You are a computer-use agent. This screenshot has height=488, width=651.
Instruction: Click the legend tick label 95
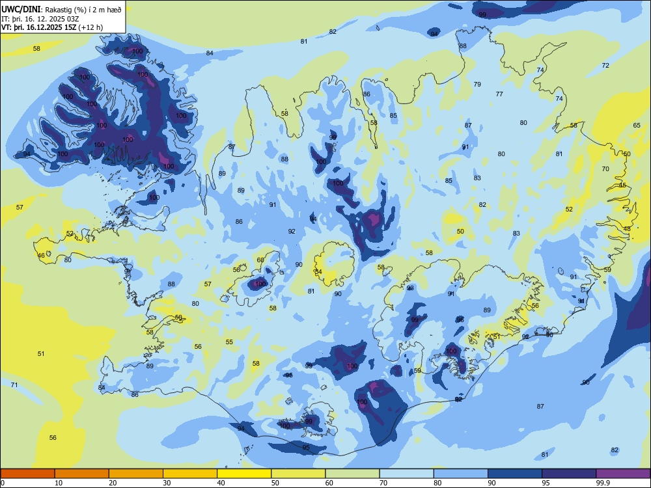coord(546,483)
